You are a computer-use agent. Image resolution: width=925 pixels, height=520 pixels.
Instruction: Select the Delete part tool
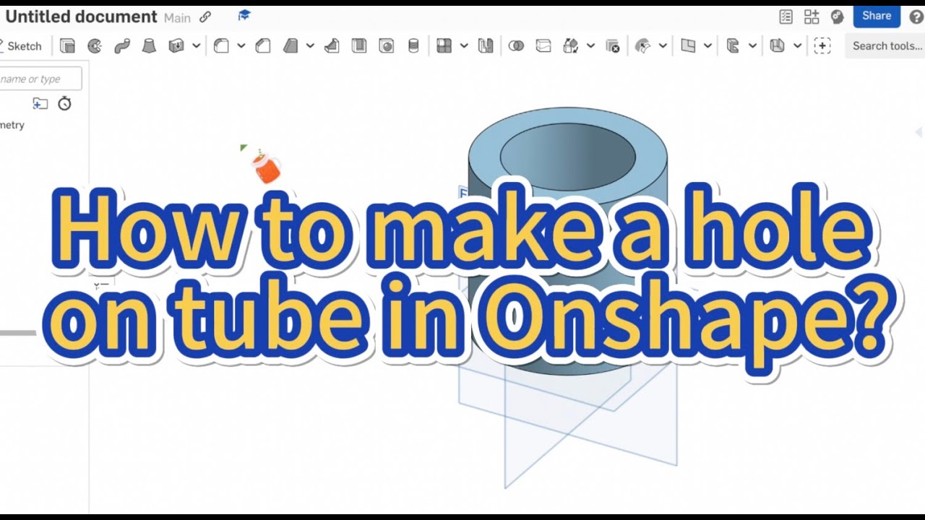[x=613, y=46]
